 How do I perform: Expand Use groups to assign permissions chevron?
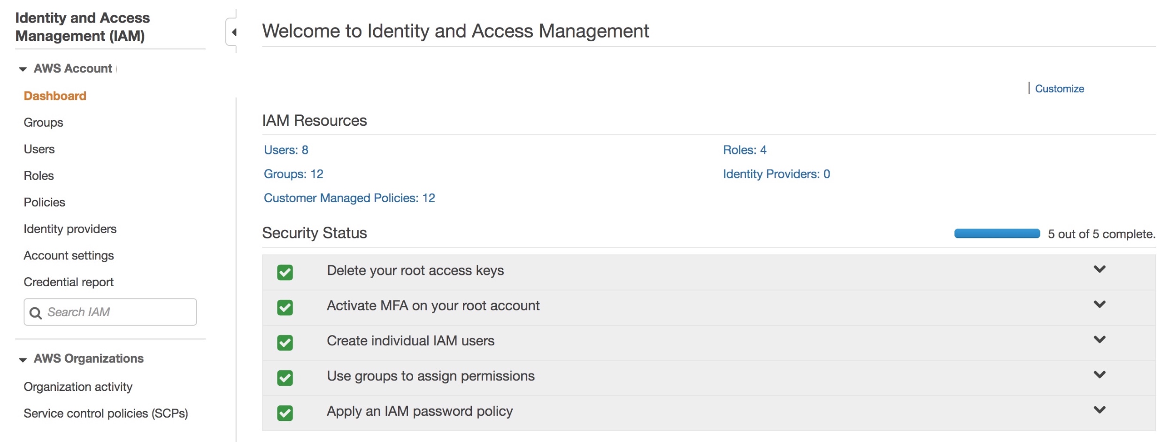1100,375
